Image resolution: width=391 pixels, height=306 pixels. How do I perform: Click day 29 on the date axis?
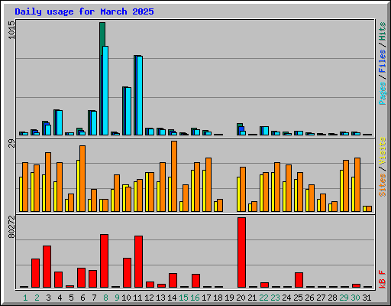pos(344,298)
